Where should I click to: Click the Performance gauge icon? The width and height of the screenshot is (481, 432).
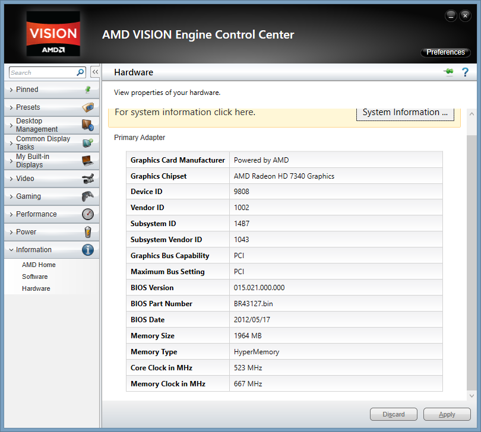[88, 214]
